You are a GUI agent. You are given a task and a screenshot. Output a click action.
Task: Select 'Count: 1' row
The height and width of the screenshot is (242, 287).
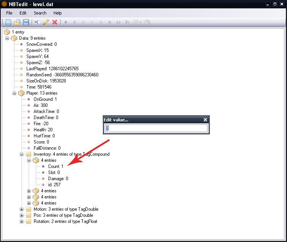pyautogui.click(x=56, y=166)
